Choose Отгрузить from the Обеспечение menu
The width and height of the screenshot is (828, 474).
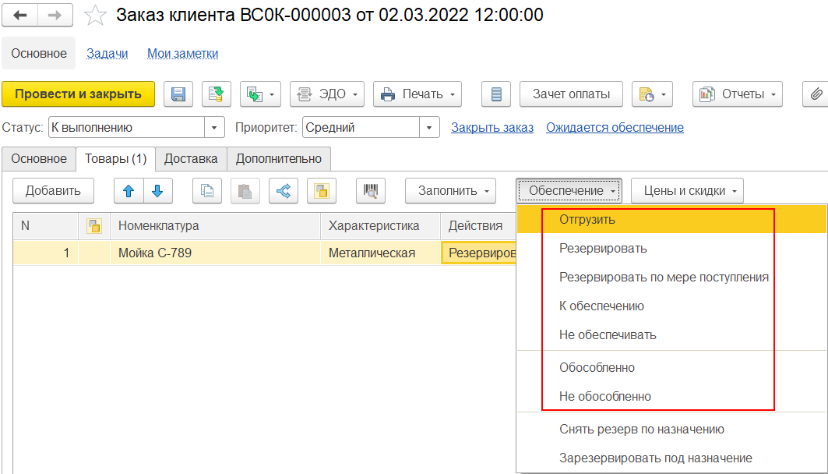coord(587,220)
